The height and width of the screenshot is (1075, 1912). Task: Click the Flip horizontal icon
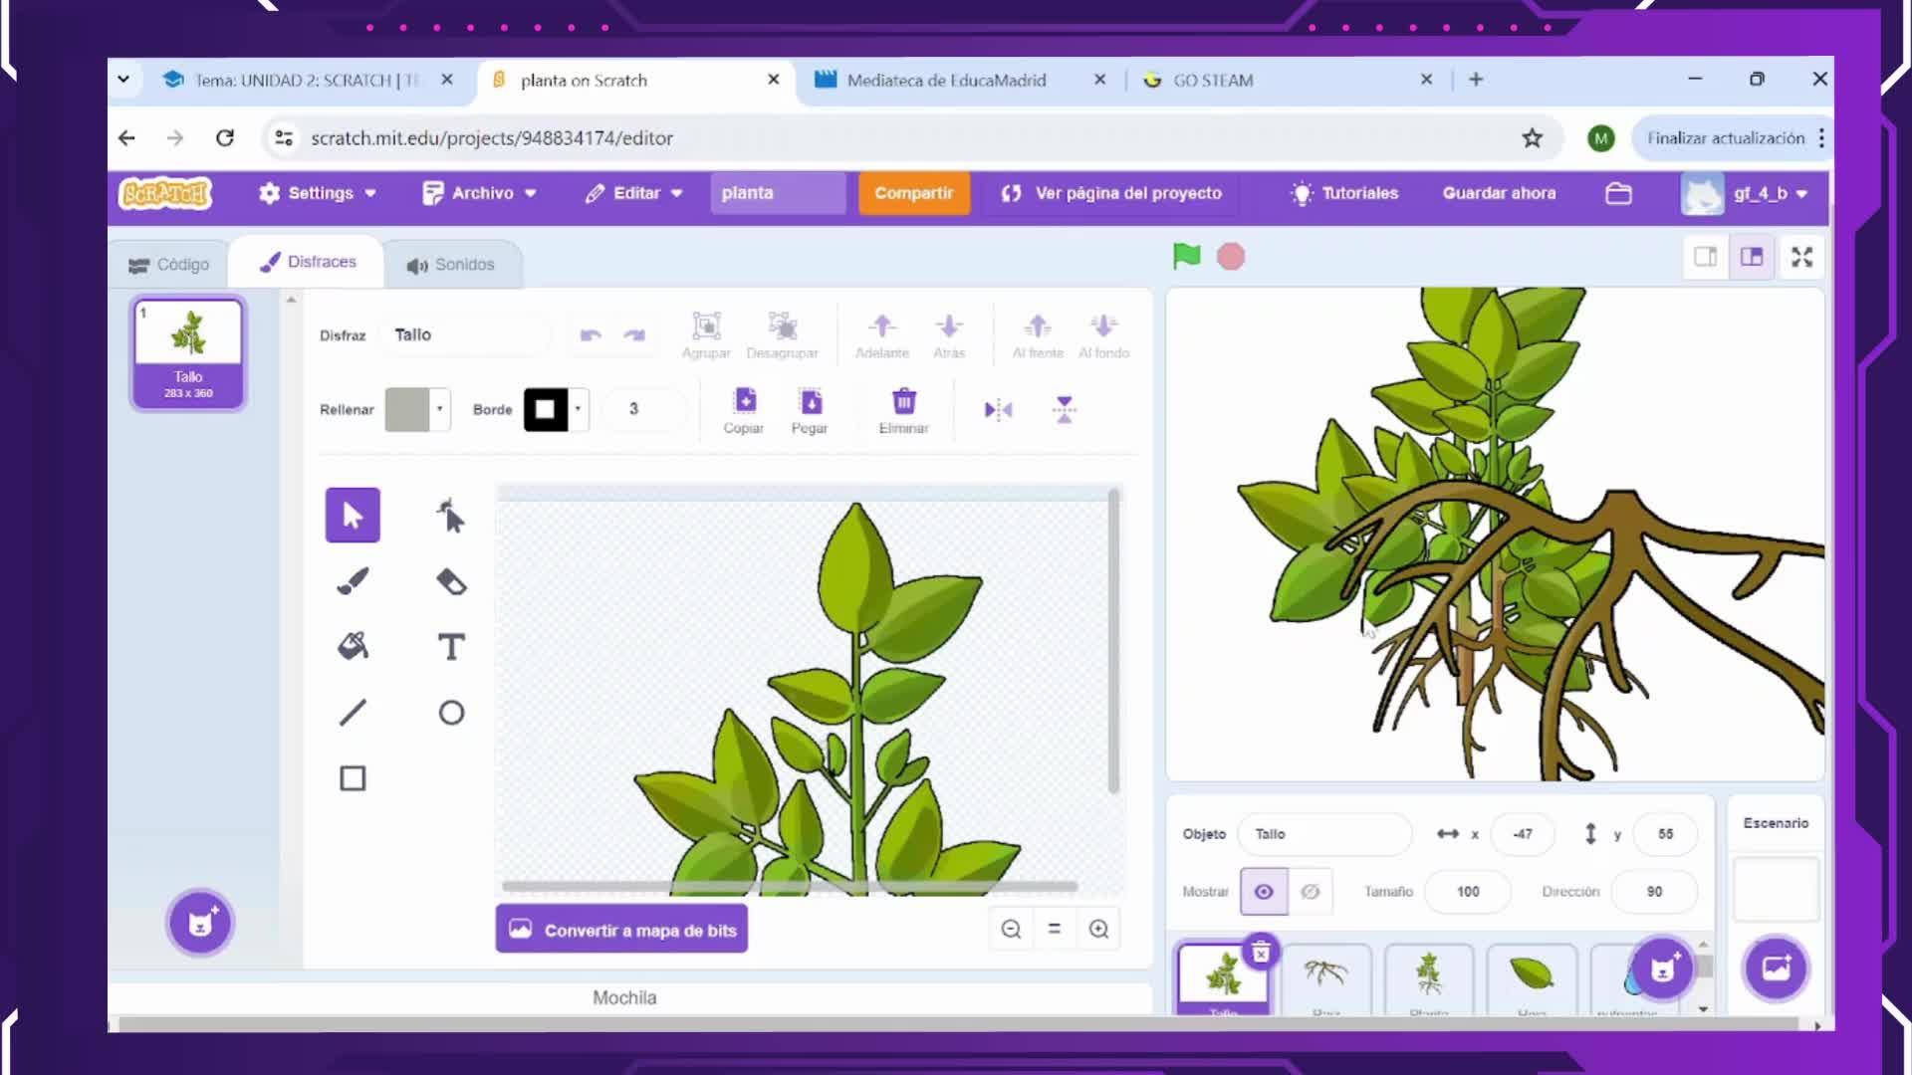998,410
